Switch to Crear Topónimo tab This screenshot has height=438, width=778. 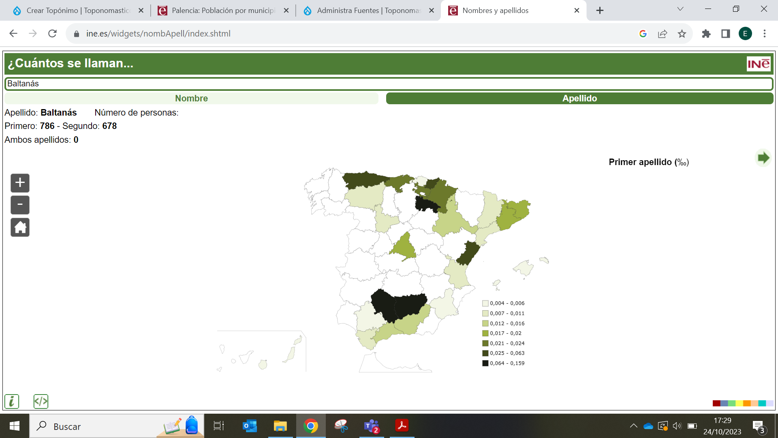click(x=78, y=11)
